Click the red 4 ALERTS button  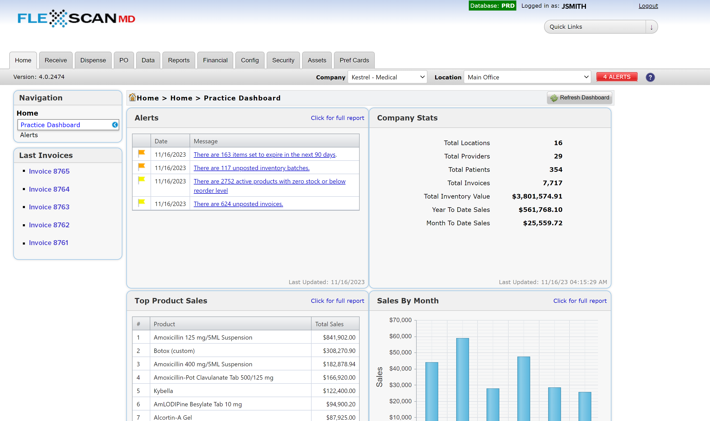617,77
